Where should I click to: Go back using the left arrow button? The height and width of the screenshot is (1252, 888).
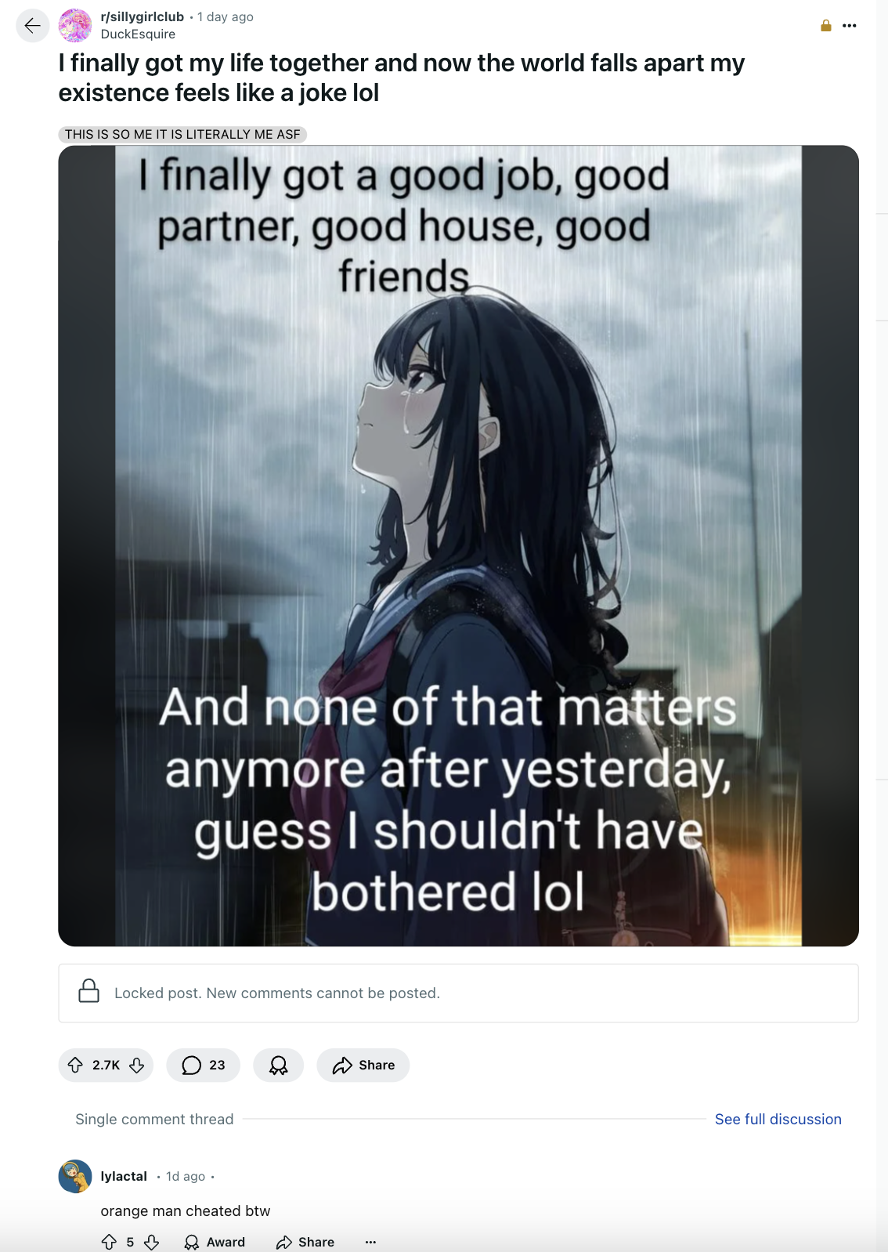coord(33,26)
